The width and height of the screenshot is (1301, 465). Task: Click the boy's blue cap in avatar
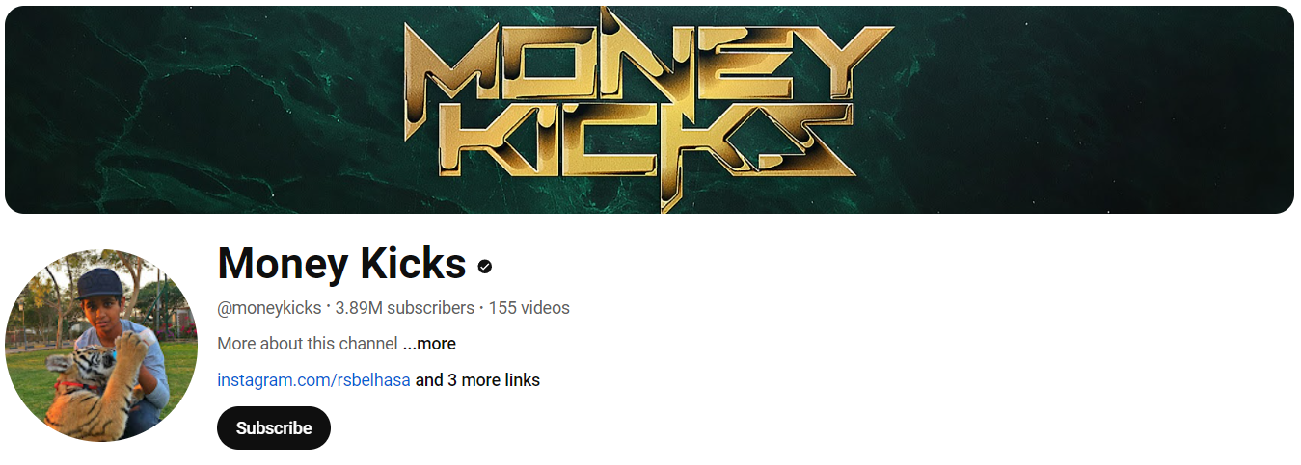tap(100, 283)
